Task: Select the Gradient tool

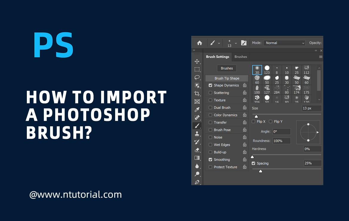Action: click(x=197, y=158)
